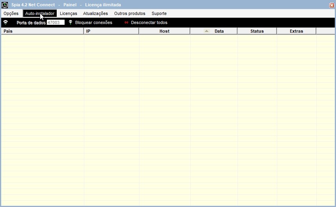Viewport: 336px width, 207px height.
Task: Open the Licenças menu
Action: point(69,13)
